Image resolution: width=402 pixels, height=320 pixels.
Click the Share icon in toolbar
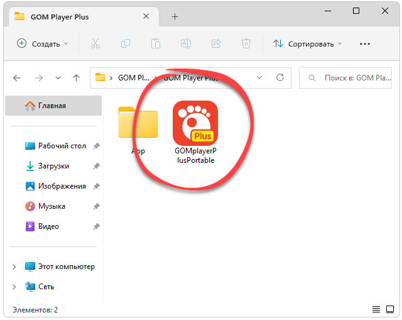pos(216,43)
